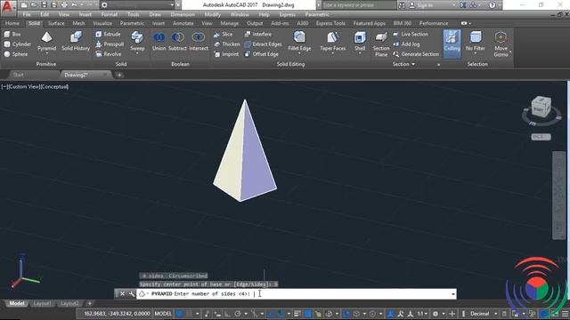Apply the Subtract boolean operation
Screen dimensions: 570x320
point(178,41)
